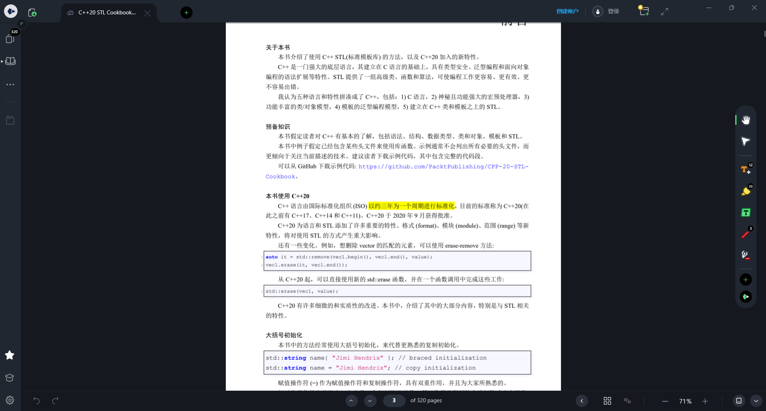Select the arrow selection tool

tap(746, 141)
